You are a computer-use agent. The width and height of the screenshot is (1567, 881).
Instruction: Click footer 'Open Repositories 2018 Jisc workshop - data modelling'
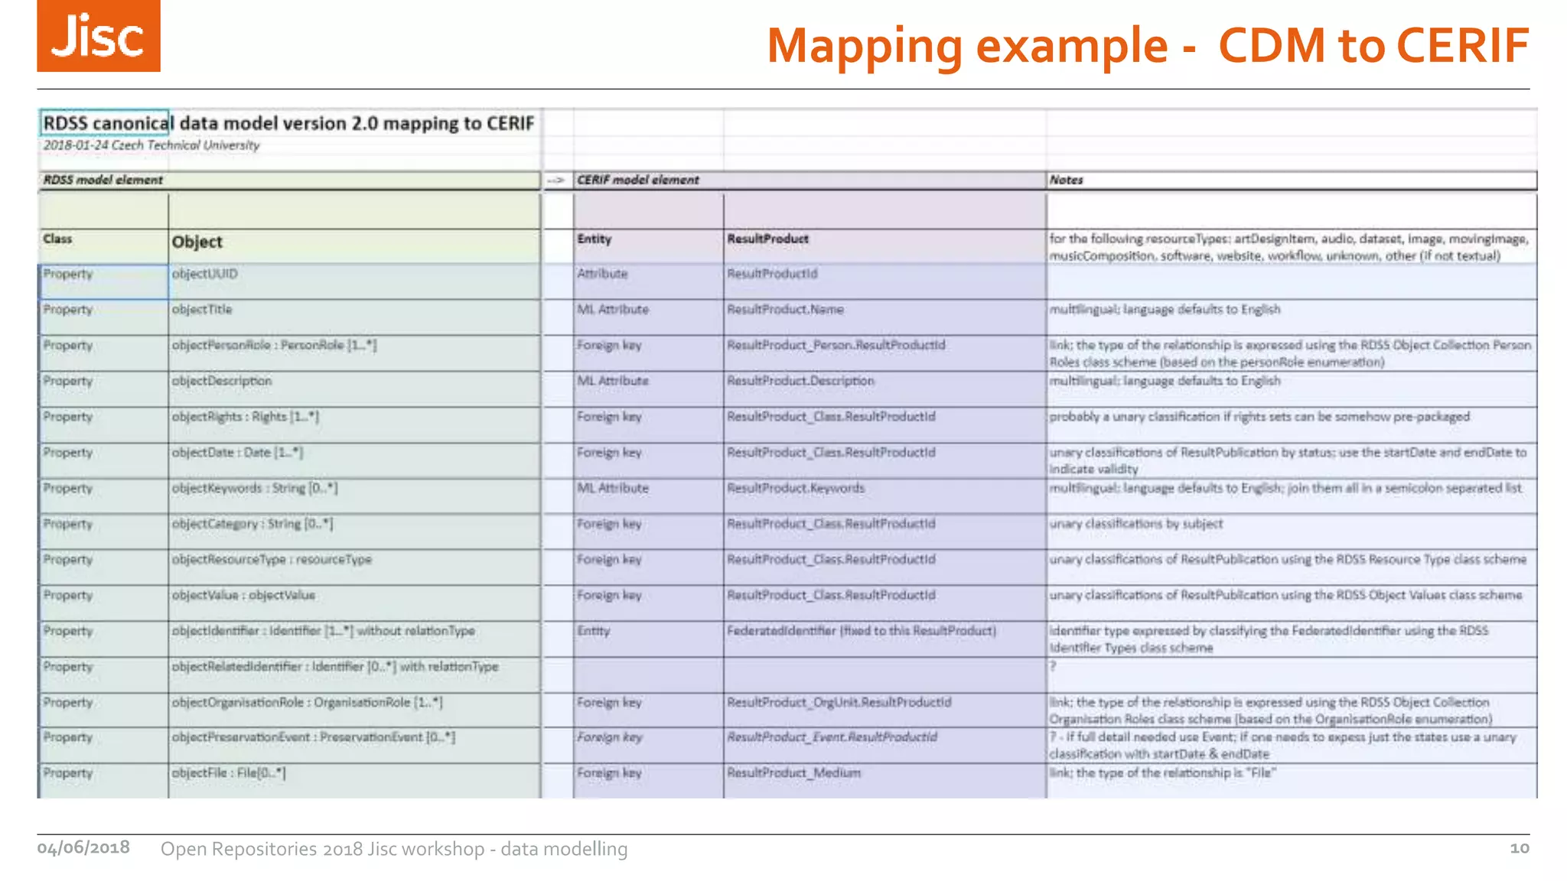click(x=394, y=849)
